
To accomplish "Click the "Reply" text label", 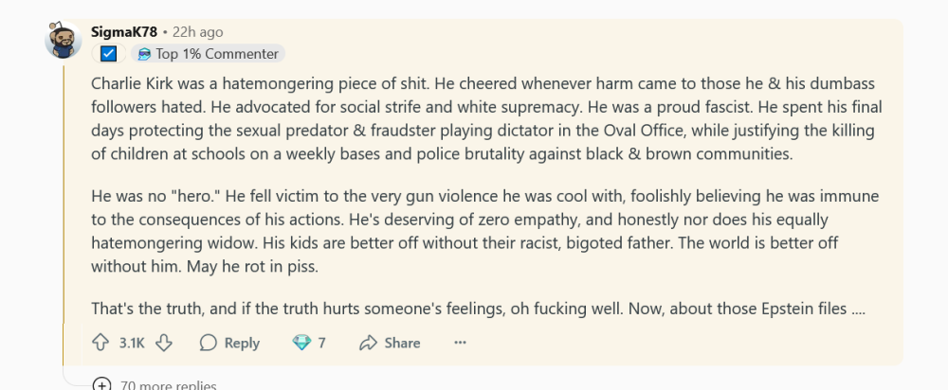I will click(x=242, y=343).
